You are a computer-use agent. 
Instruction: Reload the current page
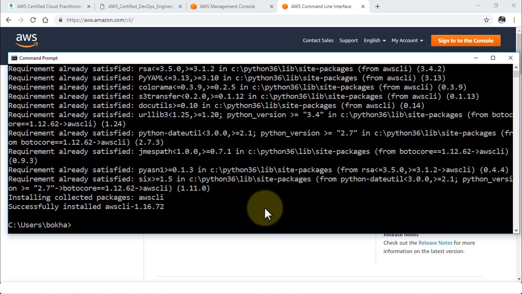click(33, 20)
